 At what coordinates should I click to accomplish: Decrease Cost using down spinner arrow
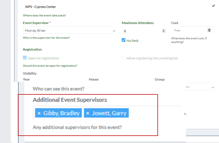coord(209,31)
